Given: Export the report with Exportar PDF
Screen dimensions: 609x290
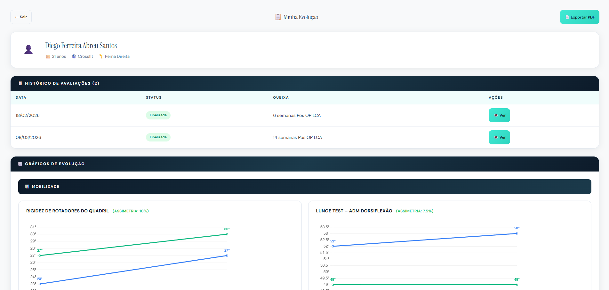Looking at the screenshot, I should (579, 17).
